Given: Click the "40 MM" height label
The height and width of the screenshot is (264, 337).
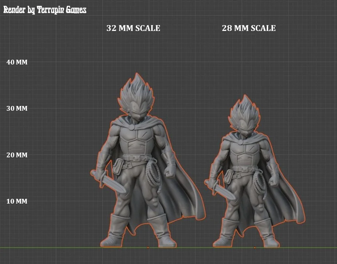Looking at the screenshot, I should point(17,62).
